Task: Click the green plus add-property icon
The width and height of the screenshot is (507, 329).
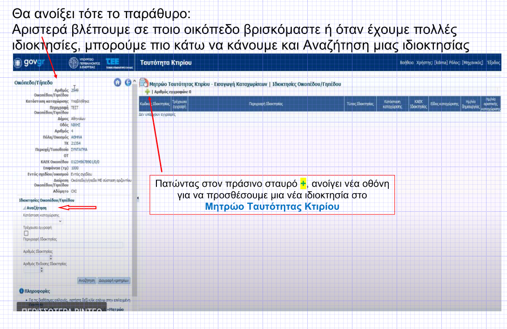Action: point(147,92)
